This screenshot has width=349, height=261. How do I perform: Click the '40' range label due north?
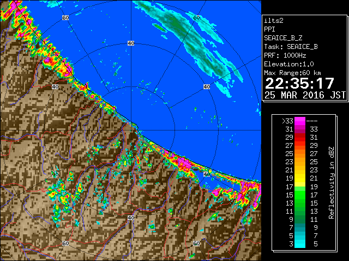point(131,43)
